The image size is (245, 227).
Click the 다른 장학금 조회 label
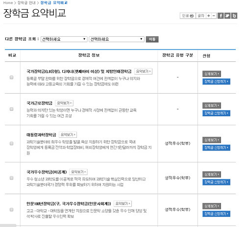pyautogui.click(x=22, y=39)
